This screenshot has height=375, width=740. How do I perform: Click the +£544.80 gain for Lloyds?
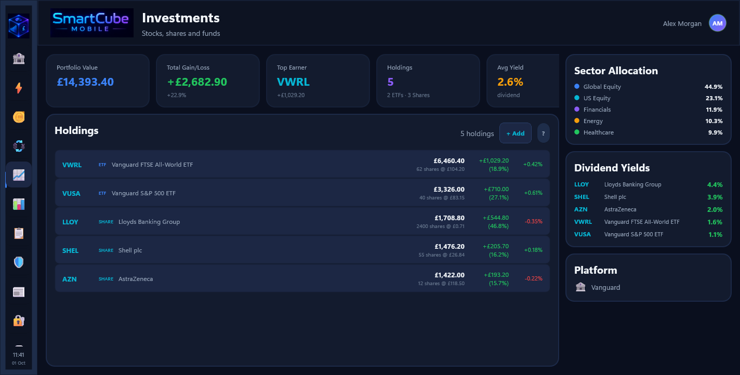496,218
